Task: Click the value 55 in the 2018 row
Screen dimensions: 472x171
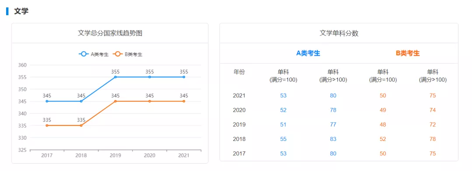Action: point(283,139)
